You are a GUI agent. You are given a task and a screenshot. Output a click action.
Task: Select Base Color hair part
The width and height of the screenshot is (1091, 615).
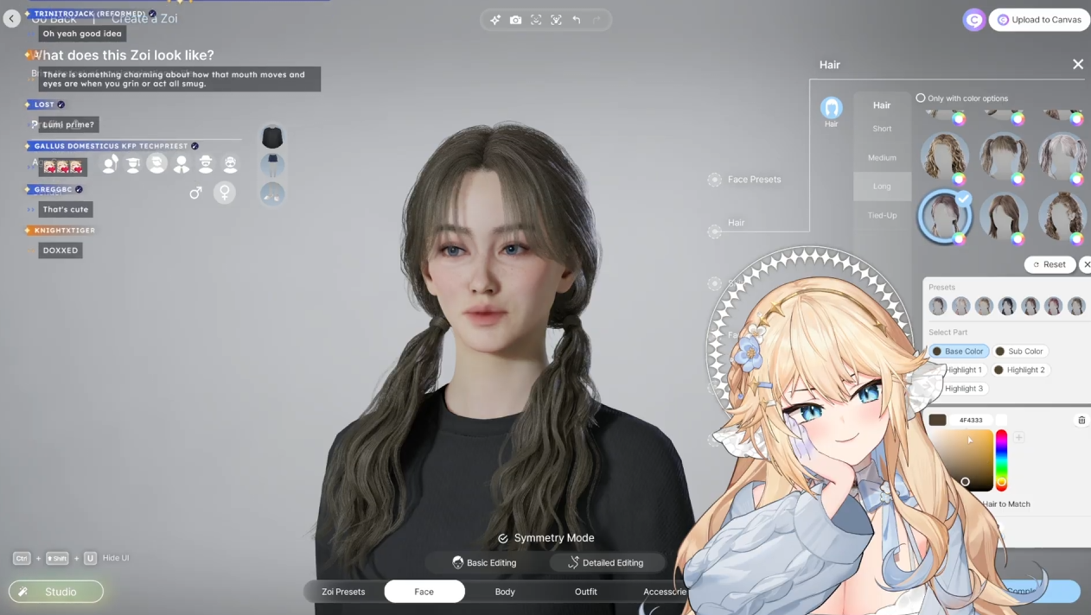[x=959, y=352]
